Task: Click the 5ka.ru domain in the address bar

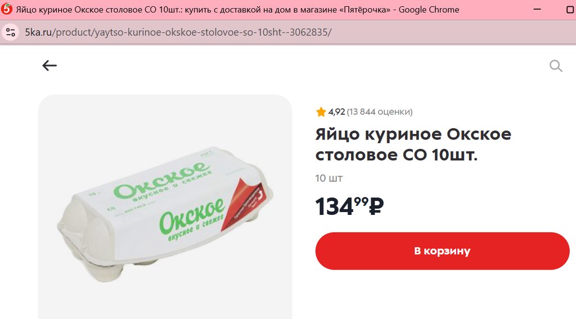Action: [39, 32]
